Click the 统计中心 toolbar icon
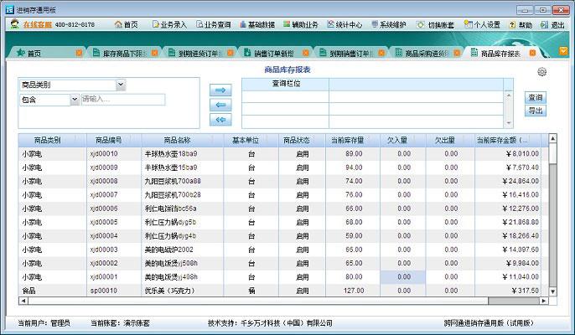The image size is (575, 335). pos(345,25)
